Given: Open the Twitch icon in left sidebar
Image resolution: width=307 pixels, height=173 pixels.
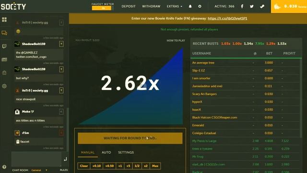Looking at the screenshot, I should 4,46.
